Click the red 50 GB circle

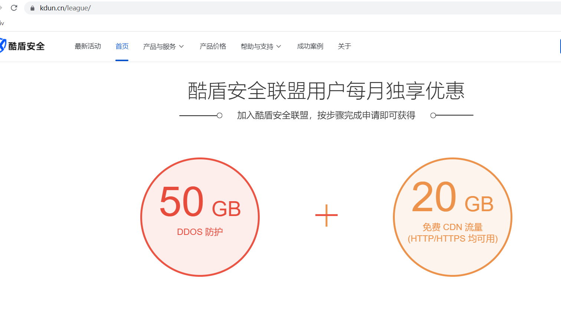[200, 217]
